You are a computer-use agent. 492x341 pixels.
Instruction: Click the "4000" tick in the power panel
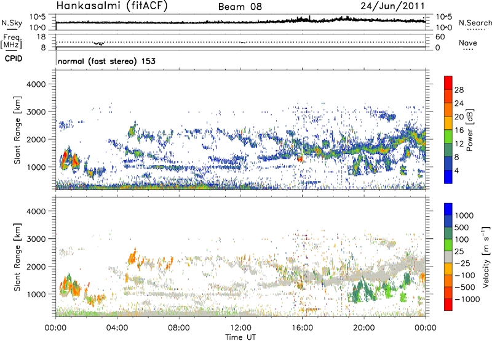[x=36, y=84]
